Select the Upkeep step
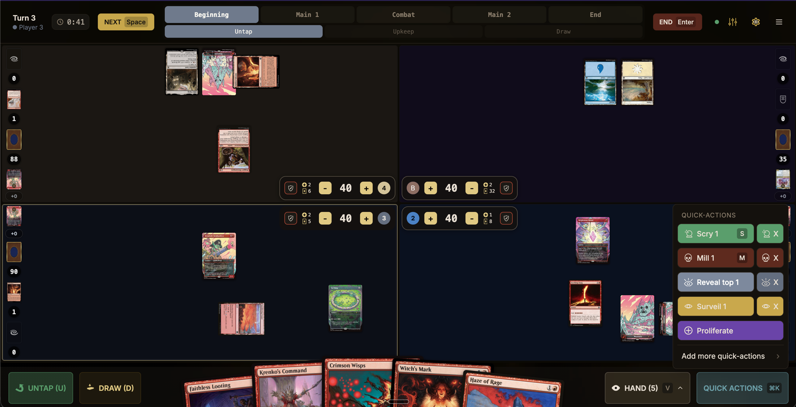The width and height of the screenshot is (796, 407). click(x=403, y=31)
